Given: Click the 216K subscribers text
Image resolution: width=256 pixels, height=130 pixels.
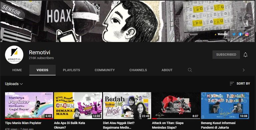Looking at the screenshot, I should click(41, 58).
